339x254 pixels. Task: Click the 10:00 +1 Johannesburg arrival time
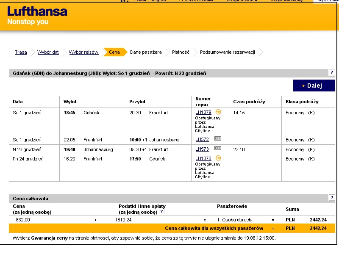click(x=138, y=140)
